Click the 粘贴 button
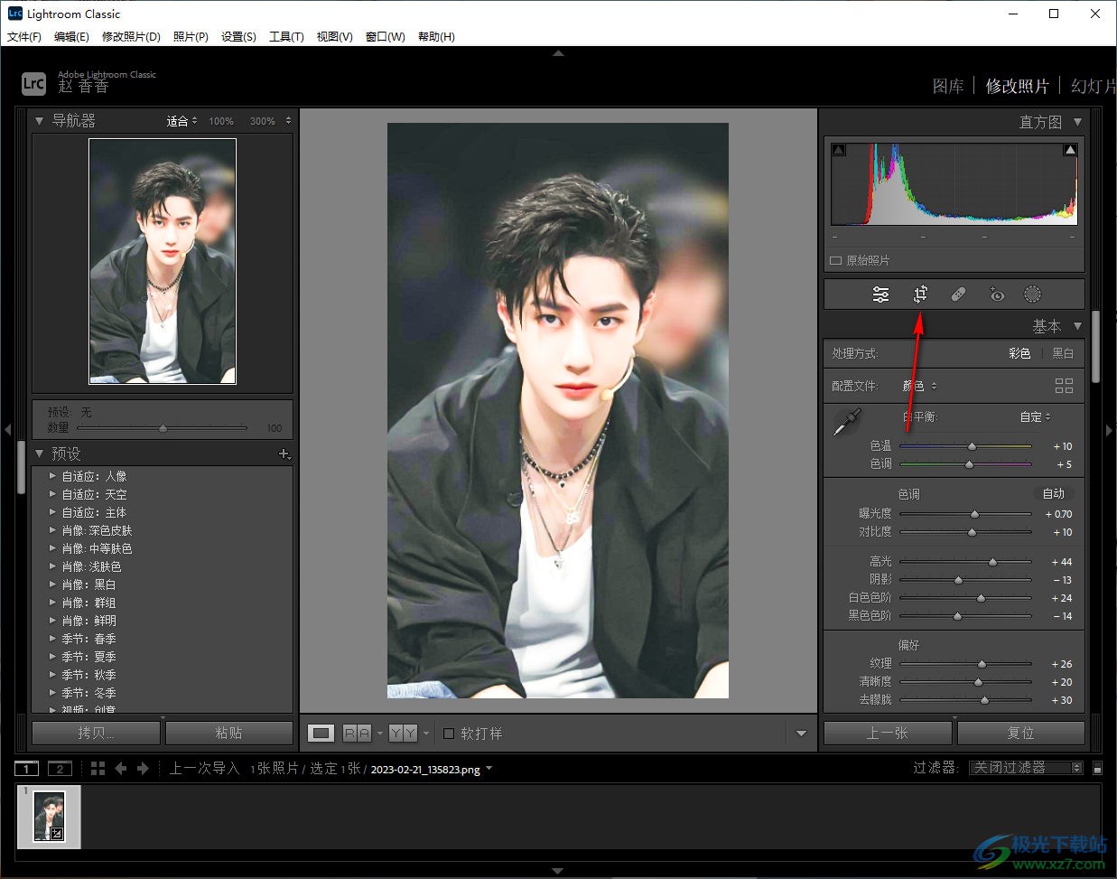This screenshot has width=1117, height=879. [x=228, y=733]
